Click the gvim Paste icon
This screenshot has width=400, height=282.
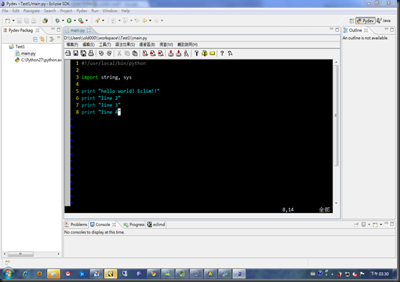(135, 53)
